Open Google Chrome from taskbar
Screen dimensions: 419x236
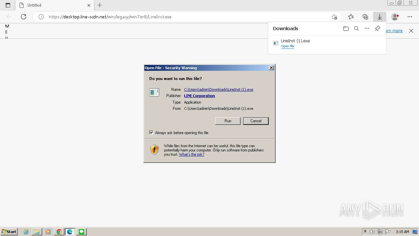click(59, 232)
